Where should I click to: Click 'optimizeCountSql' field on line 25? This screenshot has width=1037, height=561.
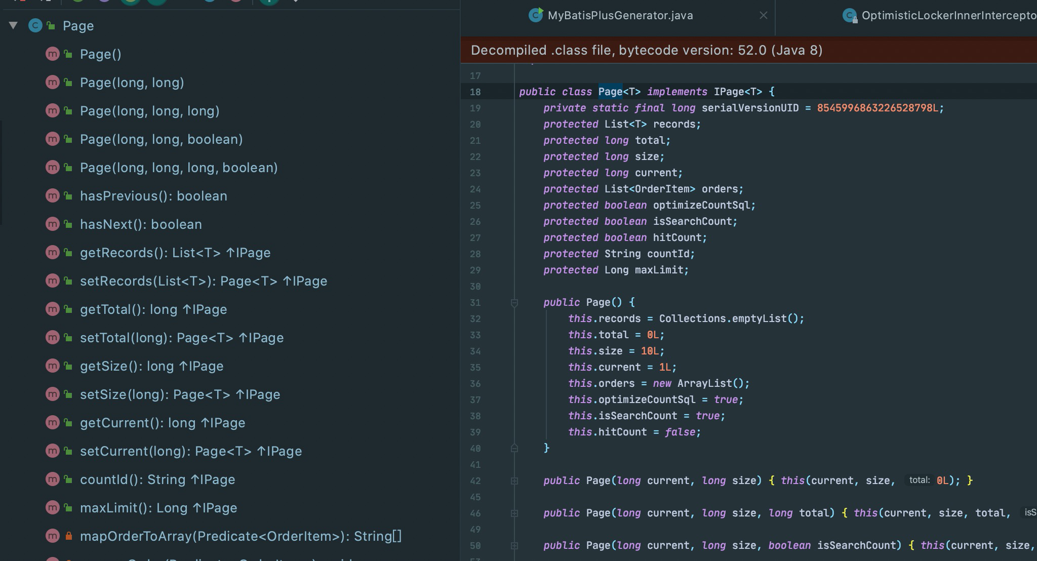click(701, 205)
